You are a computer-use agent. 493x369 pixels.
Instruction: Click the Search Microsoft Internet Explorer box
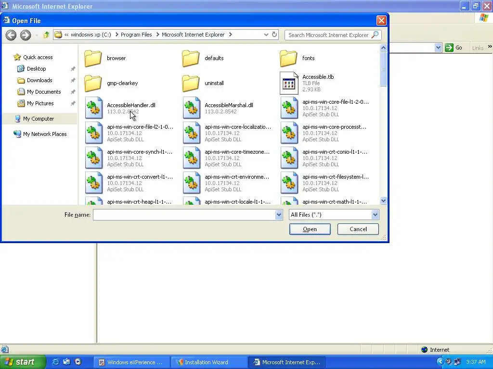pos(328,35)
